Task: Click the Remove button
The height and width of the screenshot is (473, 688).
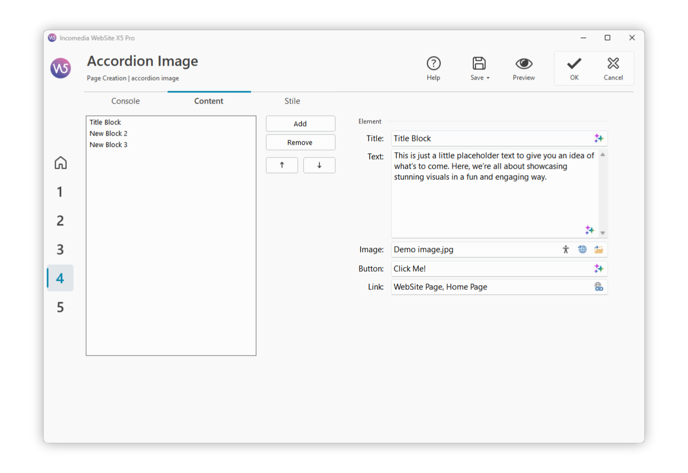Action: point(300,143)
